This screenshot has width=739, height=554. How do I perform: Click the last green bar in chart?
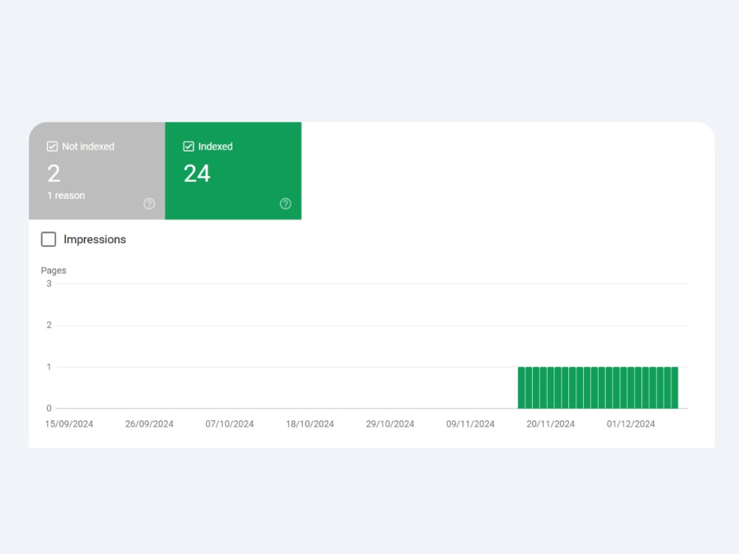coord(675,388)
